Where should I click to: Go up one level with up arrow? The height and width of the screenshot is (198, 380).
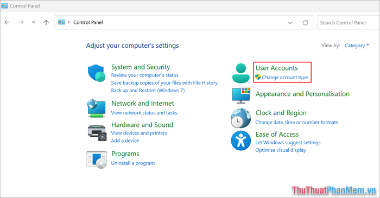click(46, 22)
